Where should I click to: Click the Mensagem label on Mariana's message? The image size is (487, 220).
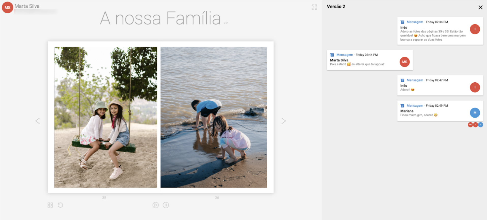coord(415,105)
